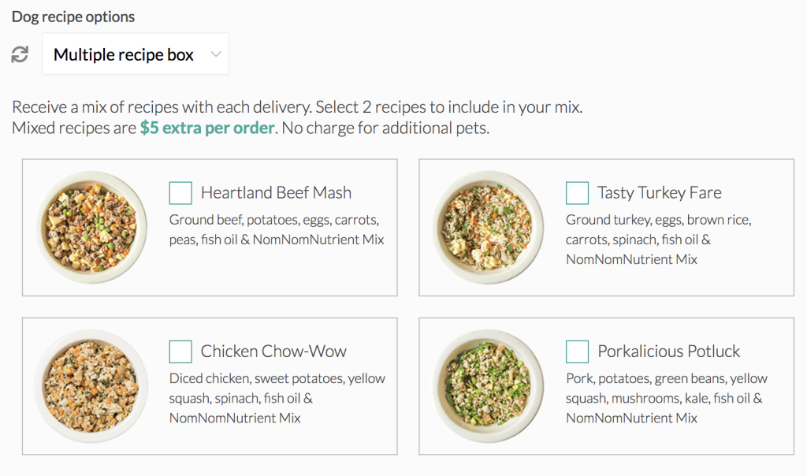Image resolution: width=807 pixels, height=476 pixels.
Task: Click the refresh arrows icon
Action: click(x=20, y=54)
